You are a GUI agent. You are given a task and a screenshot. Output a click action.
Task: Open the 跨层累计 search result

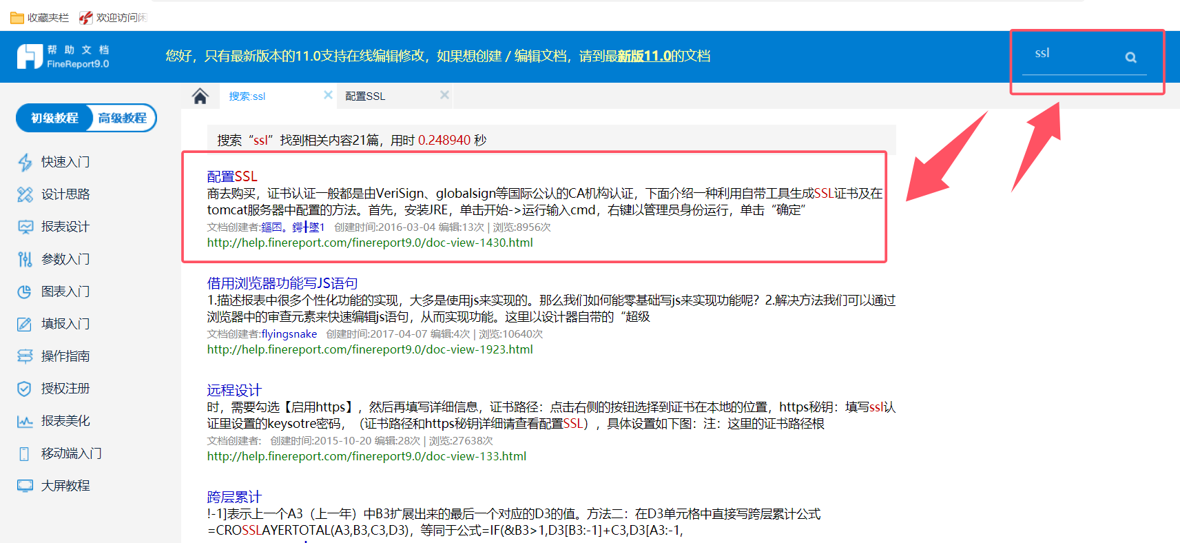[x=234, y=497]
